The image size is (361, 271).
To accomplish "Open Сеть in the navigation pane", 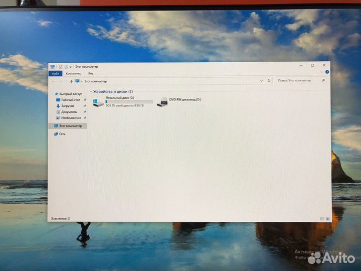I will coord(60,133).
